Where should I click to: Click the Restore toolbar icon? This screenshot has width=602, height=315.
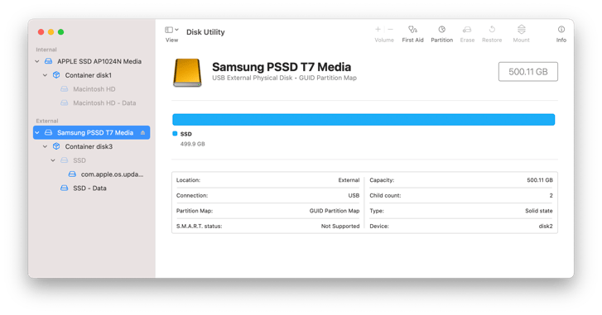pyautogui.click(x=492, y=30)
